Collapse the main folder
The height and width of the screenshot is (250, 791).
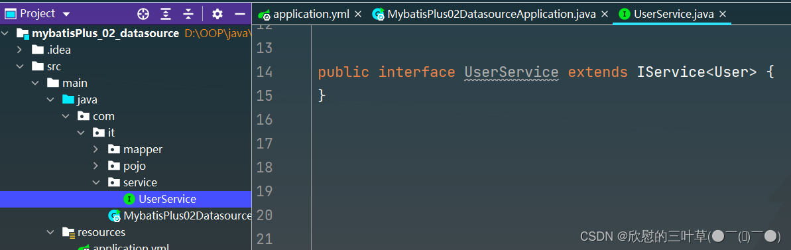pyautogui.click(x=34, y=83)
